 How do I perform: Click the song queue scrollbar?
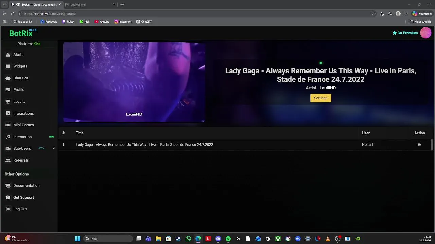[x=432, y=145]
